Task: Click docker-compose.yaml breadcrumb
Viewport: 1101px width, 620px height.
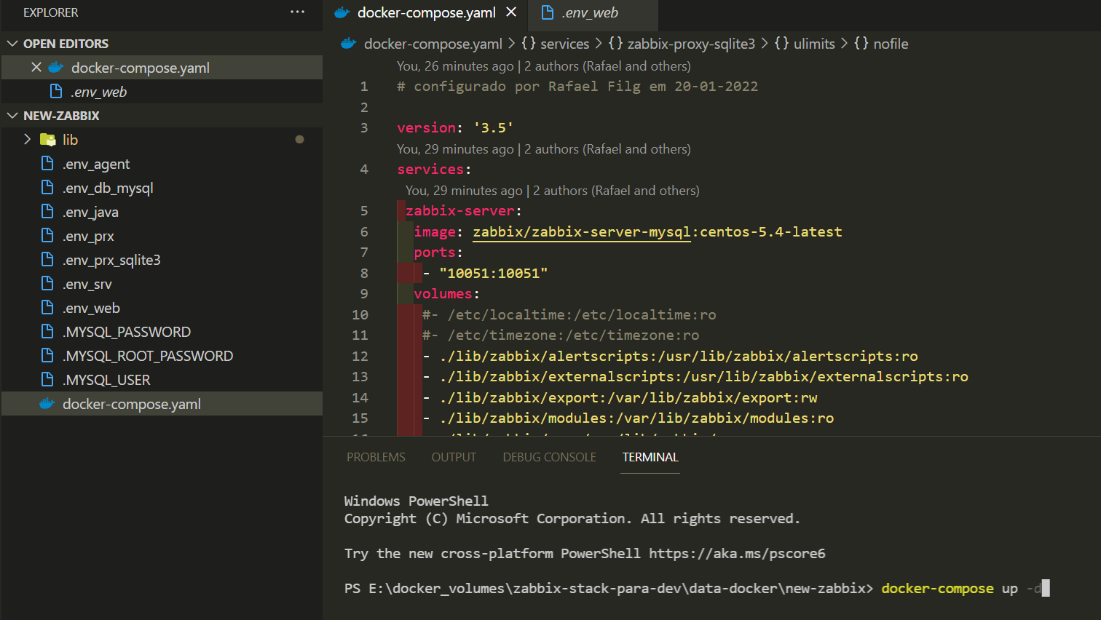Action: [433, 44]
